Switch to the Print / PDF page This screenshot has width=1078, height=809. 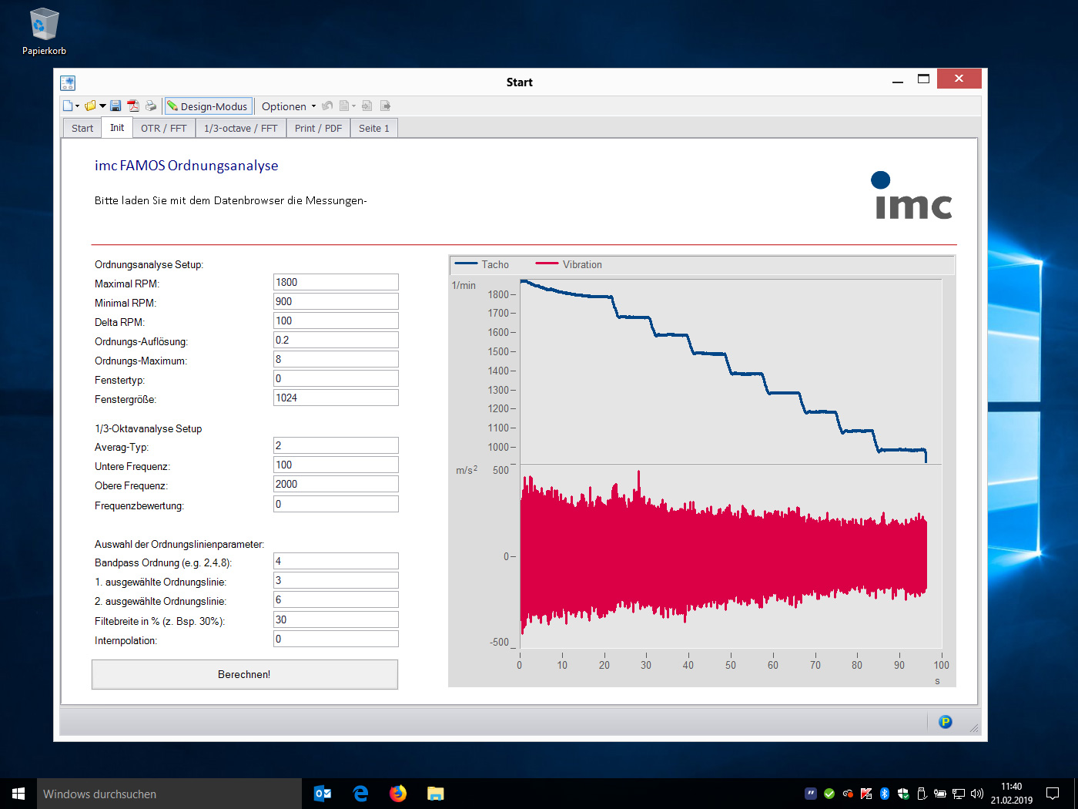tap(318, 127)
